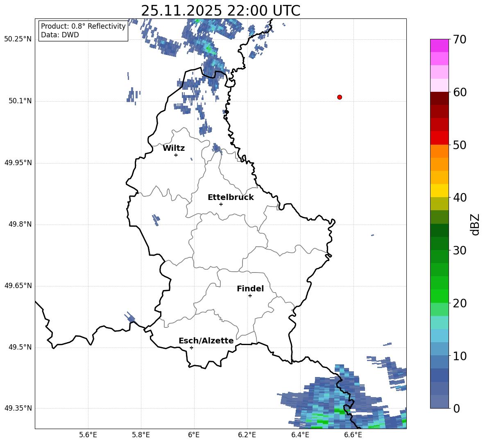Pick the bright red swatch just above 50 dBZ
485x443 pixels.
point(439,138)
